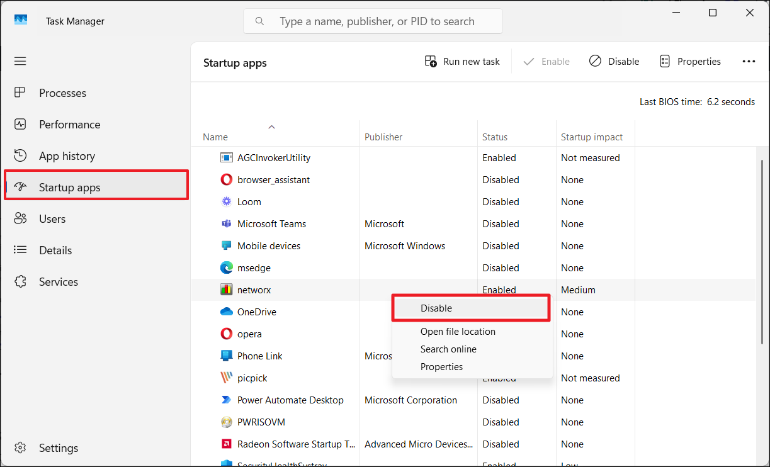
Task: Select the App history icon
Action: point(20,155)
